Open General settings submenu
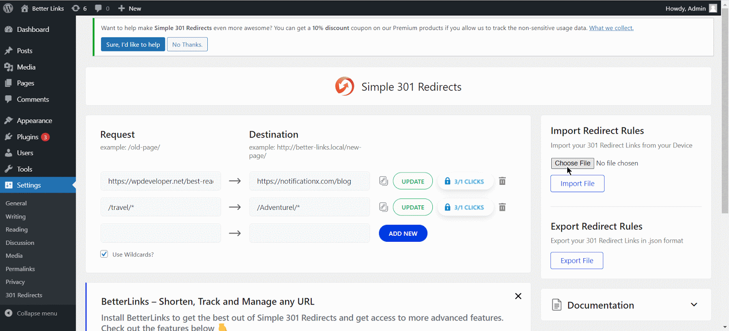The width and height of the screenshot is (729, 331). point(16,203)
